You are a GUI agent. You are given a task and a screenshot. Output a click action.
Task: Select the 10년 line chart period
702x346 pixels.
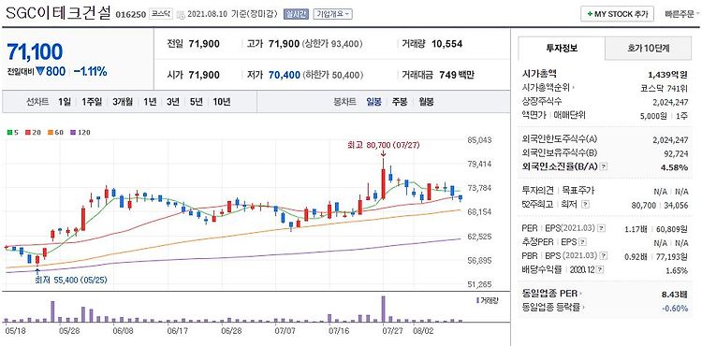[x=222, y=102]
